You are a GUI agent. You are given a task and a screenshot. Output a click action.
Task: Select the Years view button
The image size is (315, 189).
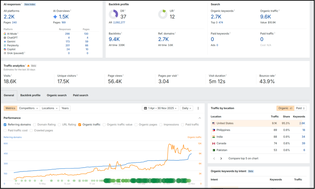65,108
